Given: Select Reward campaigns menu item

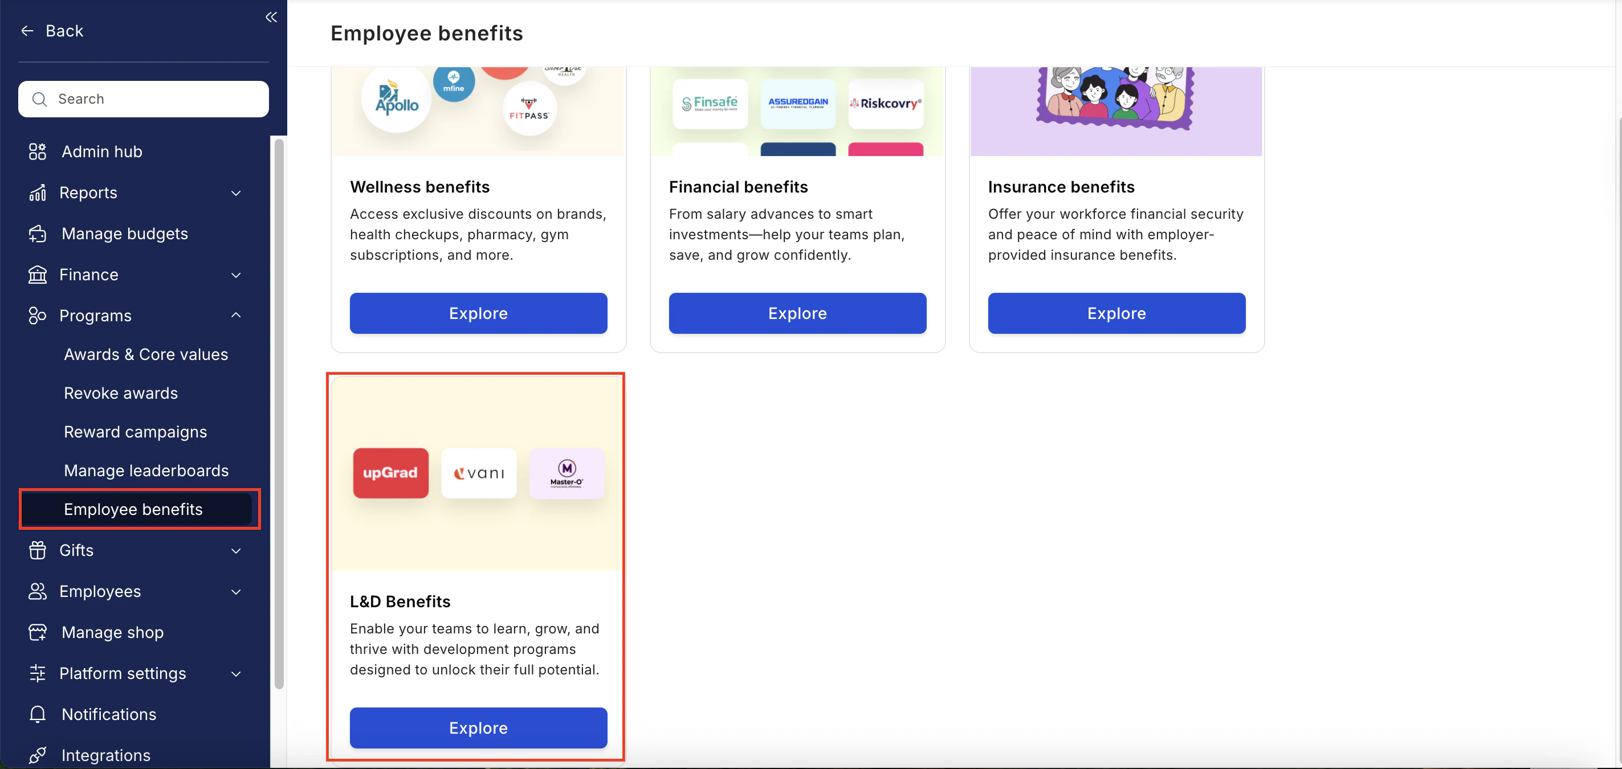Looking at the screenshot, I should pos(136,432).
